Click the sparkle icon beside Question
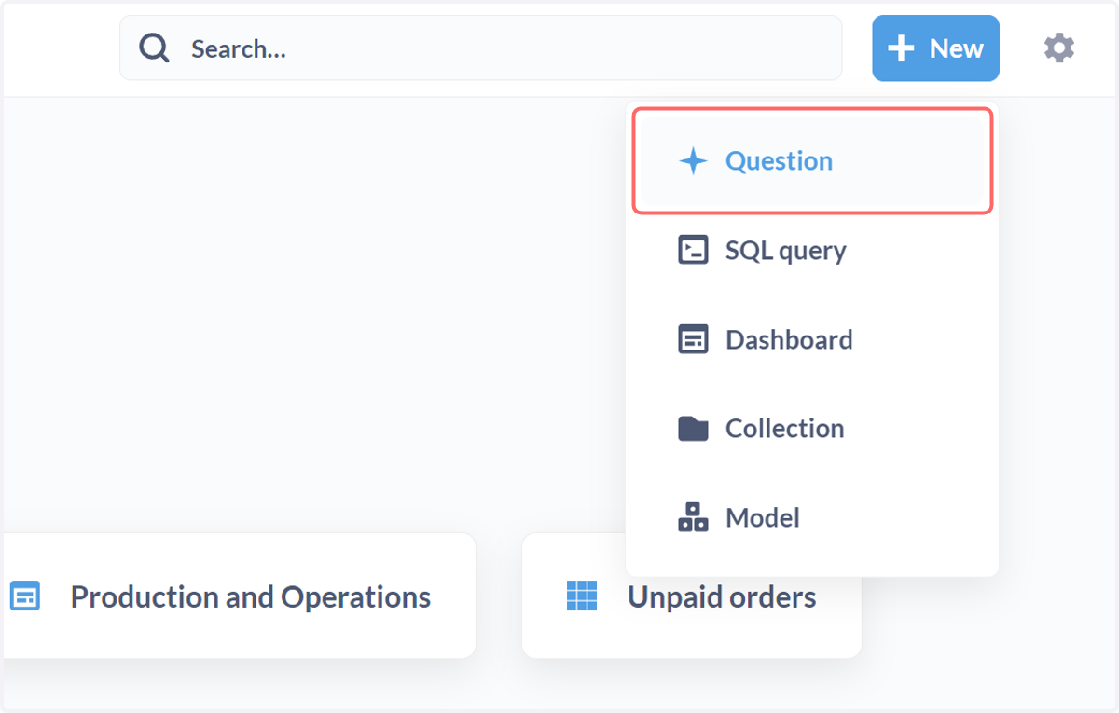 (693, 161)
